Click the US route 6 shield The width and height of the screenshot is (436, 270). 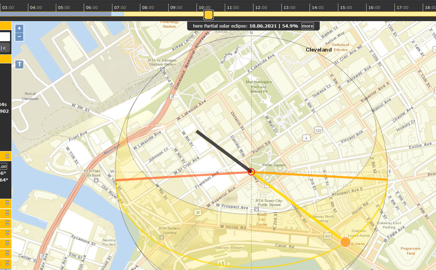click(306, 138)
